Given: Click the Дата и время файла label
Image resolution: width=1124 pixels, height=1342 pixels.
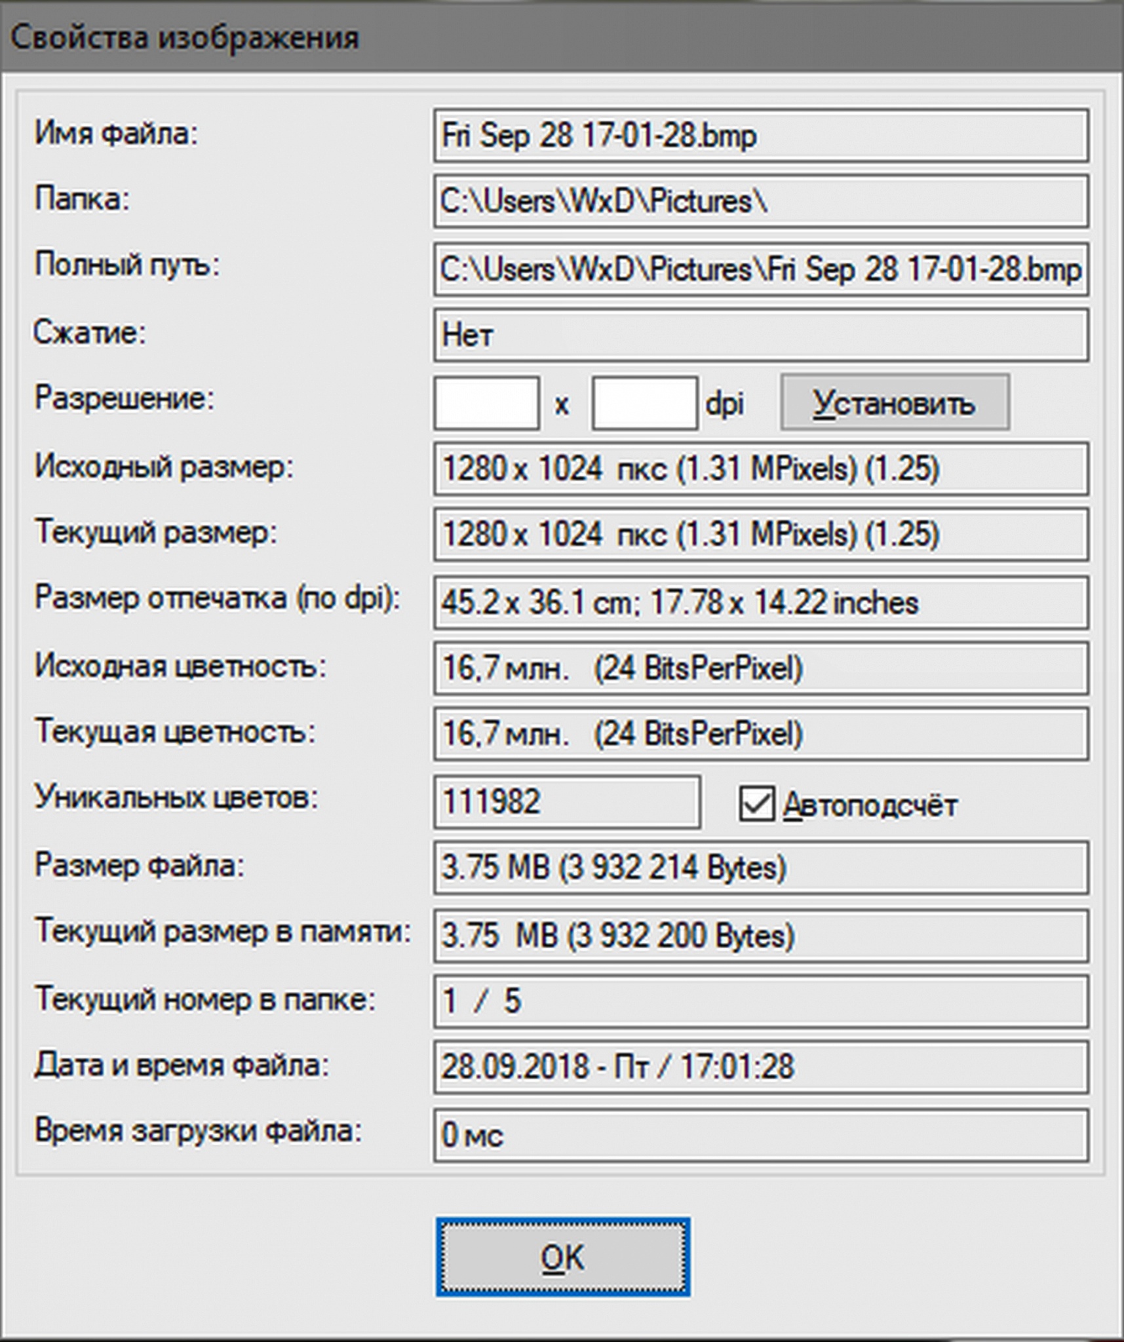Looking at the screenshot, I should click(x=181, y=1065).
